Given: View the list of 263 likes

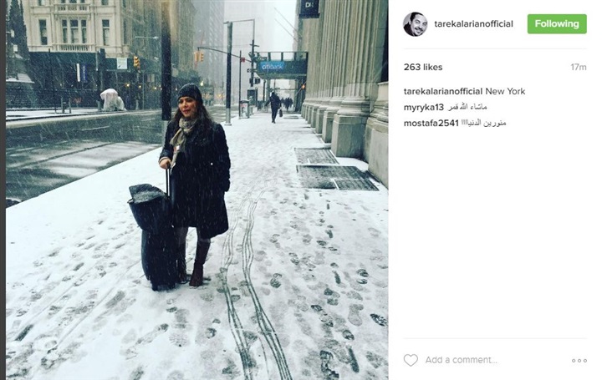Looking at the screenshot, I should 423,67.
